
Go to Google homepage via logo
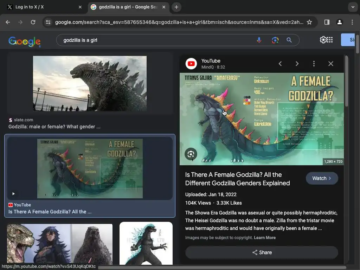tap(25, 41)
